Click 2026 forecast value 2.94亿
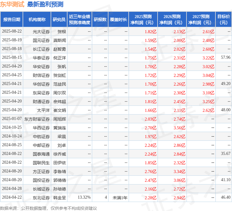This screenshot has height=211, width=232. coord(180,198)
